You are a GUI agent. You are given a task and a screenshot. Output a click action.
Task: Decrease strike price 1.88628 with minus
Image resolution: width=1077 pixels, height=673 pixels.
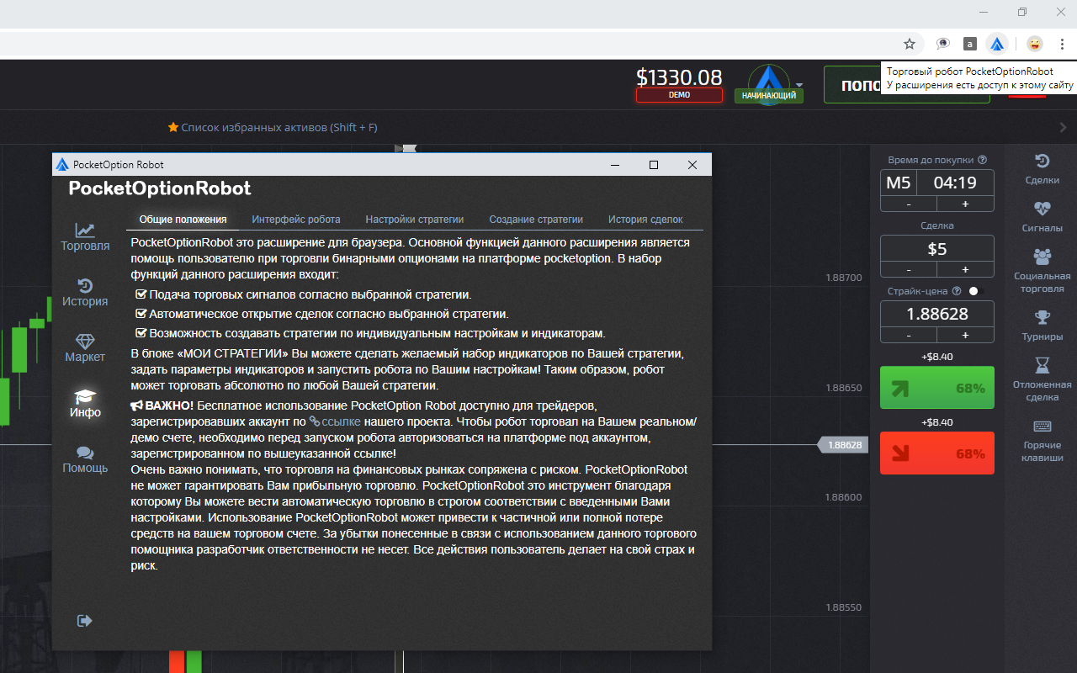909,335
